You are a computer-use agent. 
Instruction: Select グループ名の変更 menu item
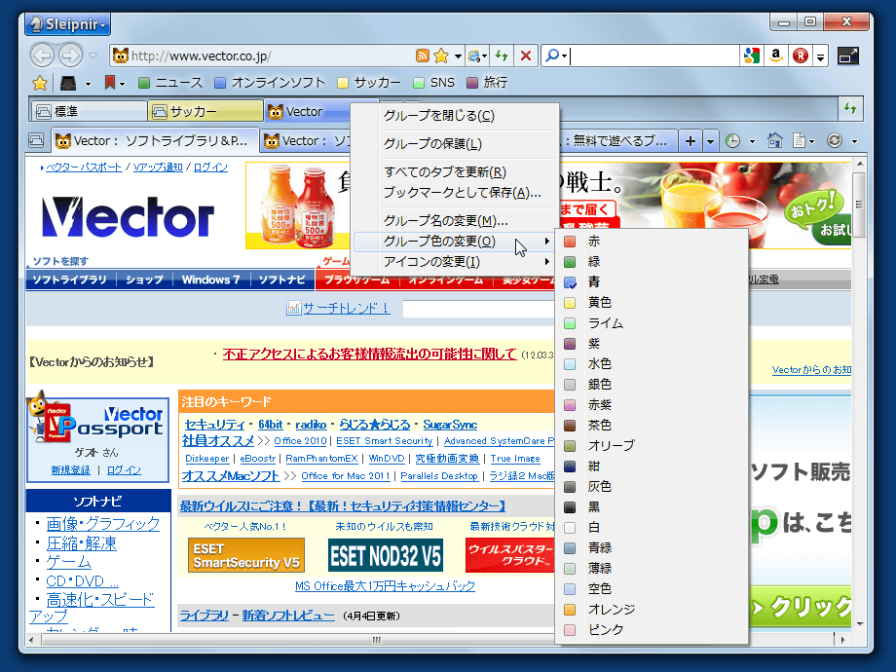[455, 220]
